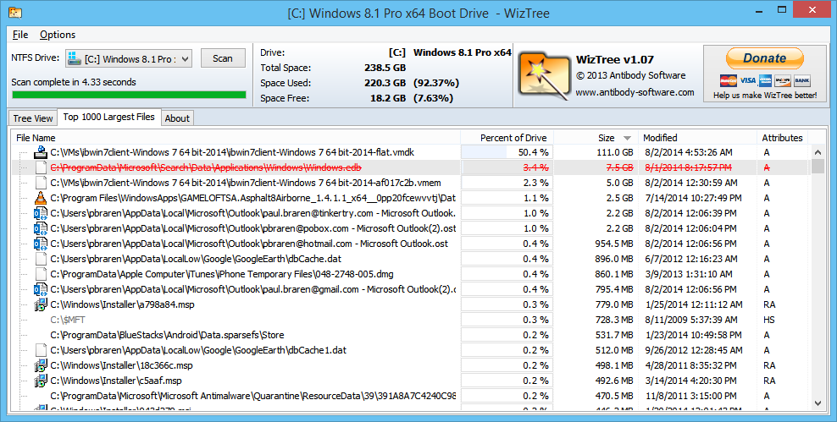This screenshot has height=422, width=837.
Task: Click the 860.1 MB size cell
Action: tap(614, 274)
